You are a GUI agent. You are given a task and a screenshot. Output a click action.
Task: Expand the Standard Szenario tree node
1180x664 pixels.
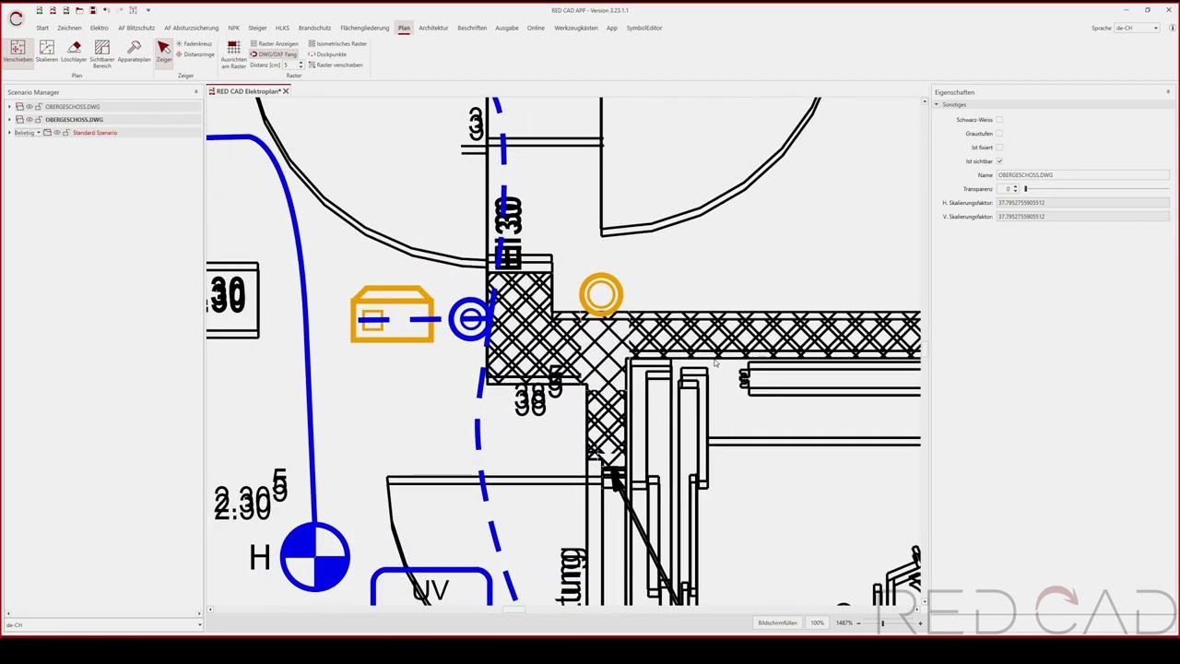tap(9, 133)
